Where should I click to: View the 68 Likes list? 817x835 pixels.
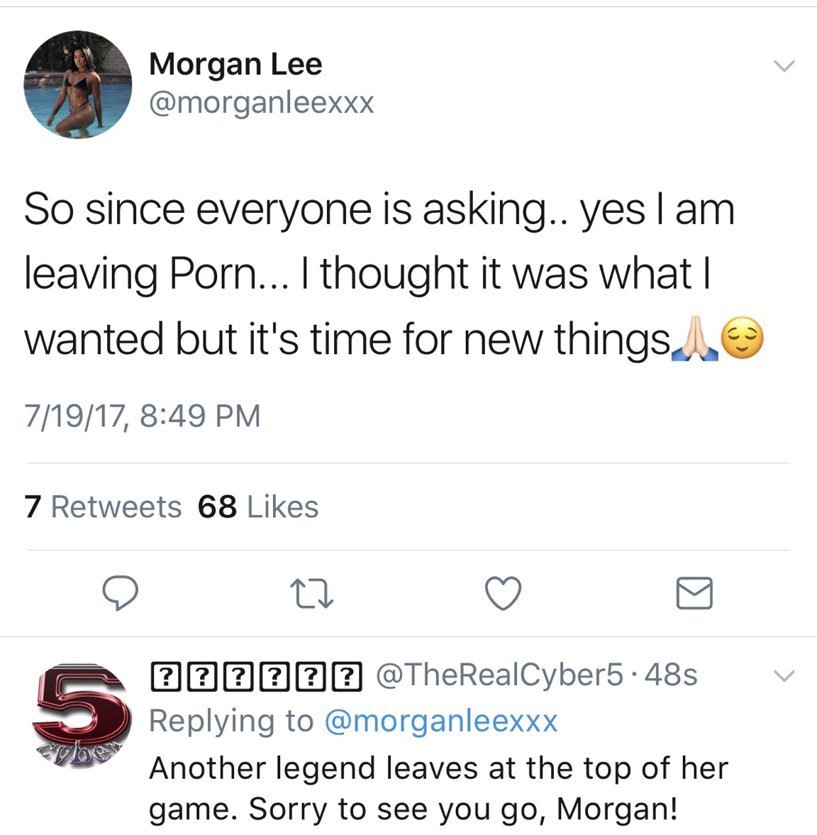click(x=258, y=507)
